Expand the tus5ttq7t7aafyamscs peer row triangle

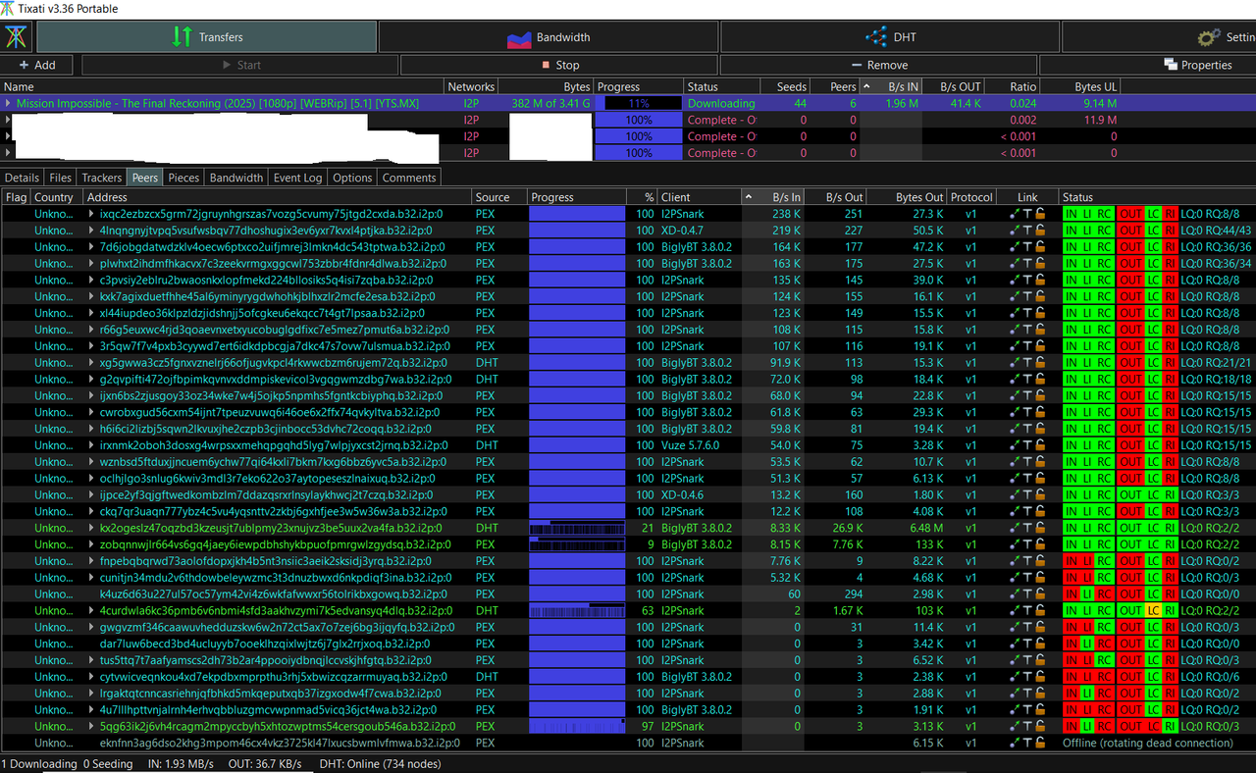point(91,660)
